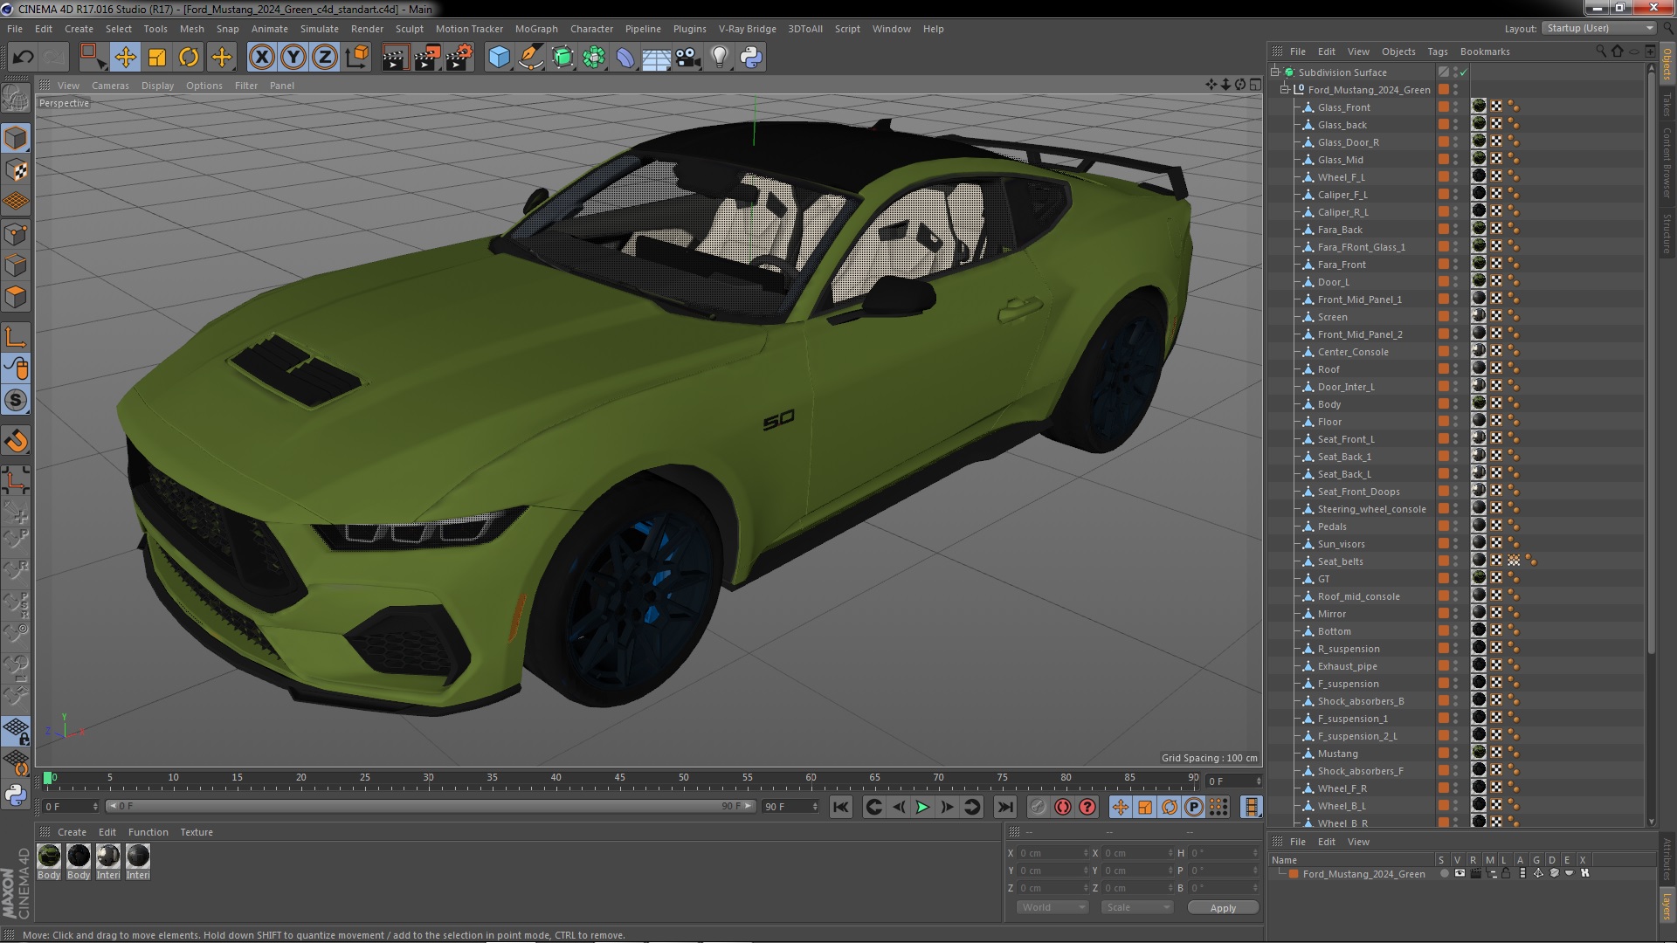Viewport: 1677px width, 943px height.
Task: Open the Layout dropdown Startup (User)
Action: (x=1598, y=29)
